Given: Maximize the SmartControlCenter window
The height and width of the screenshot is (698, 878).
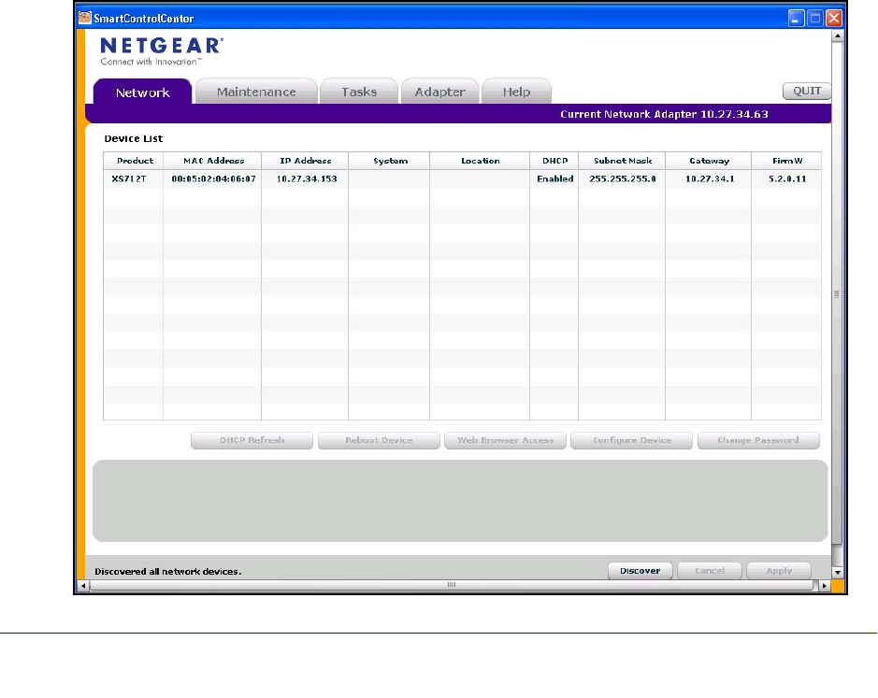Looking at the screenshot, I should 815,19.
